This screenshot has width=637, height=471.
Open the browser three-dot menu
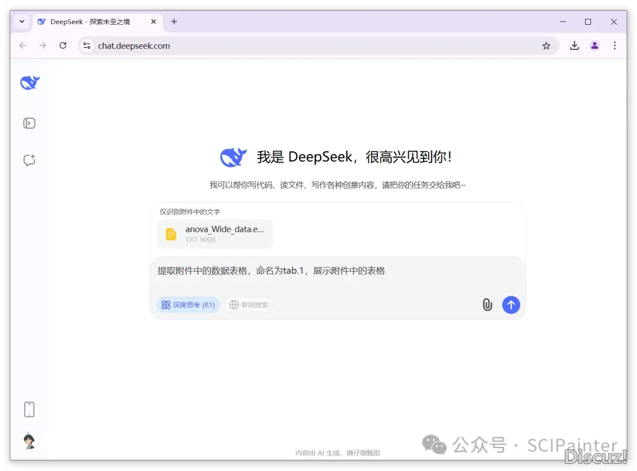pos(615,45)
